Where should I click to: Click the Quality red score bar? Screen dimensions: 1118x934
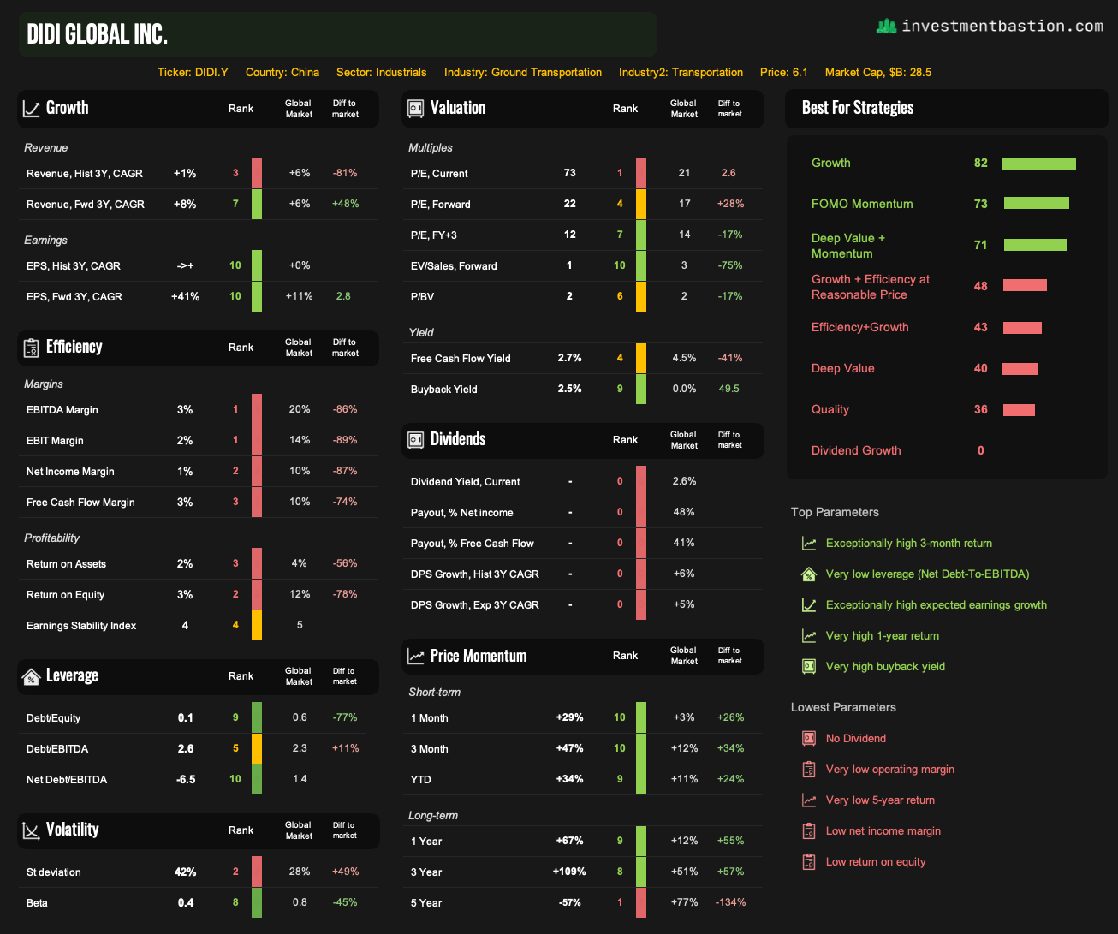[x=1019, y=410]
